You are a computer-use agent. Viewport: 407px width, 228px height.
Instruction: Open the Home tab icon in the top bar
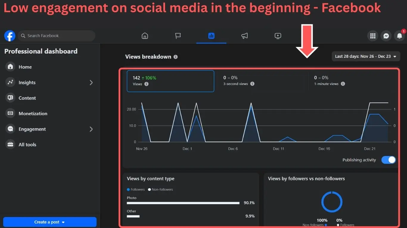(x=145, y=36)
